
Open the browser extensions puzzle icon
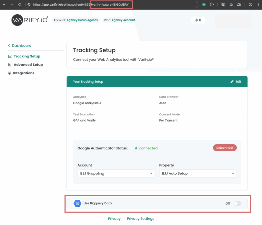tap(212, 5)
